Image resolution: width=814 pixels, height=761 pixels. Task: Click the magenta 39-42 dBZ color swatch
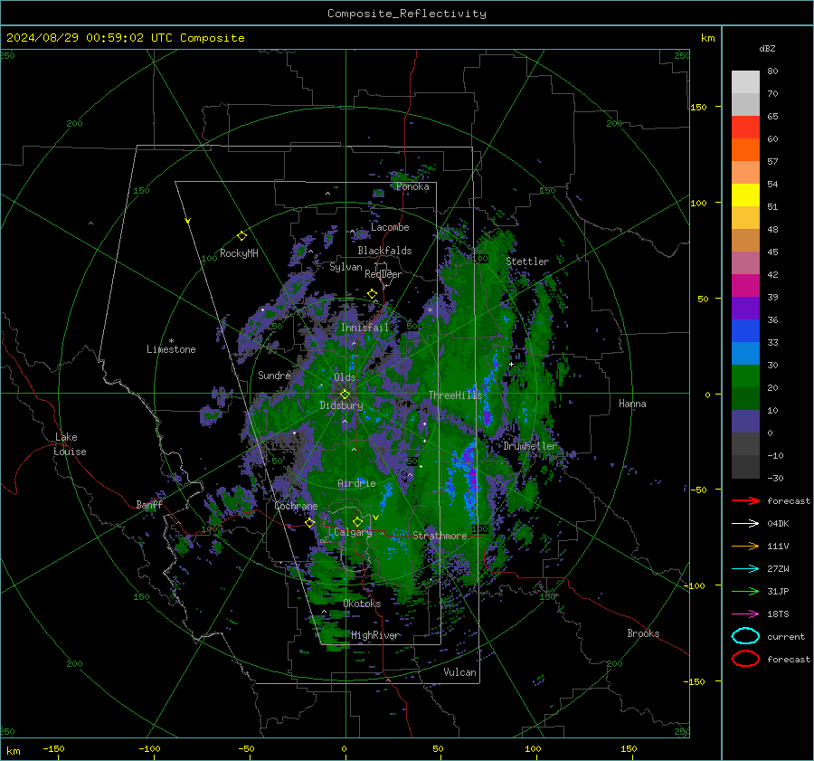(745, 285)
